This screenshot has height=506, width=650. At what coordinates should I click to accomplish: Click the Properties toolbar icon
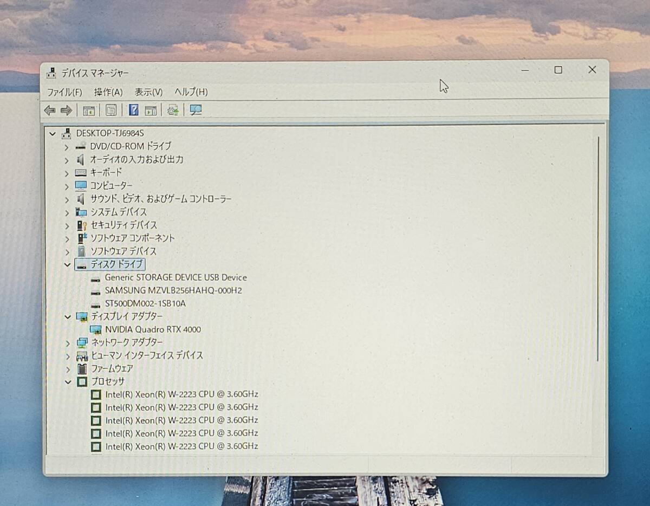coord(111,111)
